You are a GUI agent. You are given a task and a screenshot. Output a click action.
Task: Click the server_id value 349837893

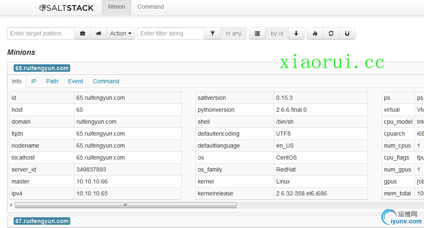tap(91, 169)
